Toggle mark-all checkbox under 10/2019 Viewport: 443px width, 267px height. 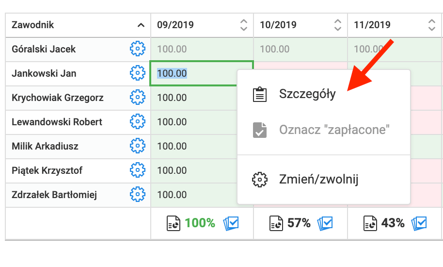[325, 223]
